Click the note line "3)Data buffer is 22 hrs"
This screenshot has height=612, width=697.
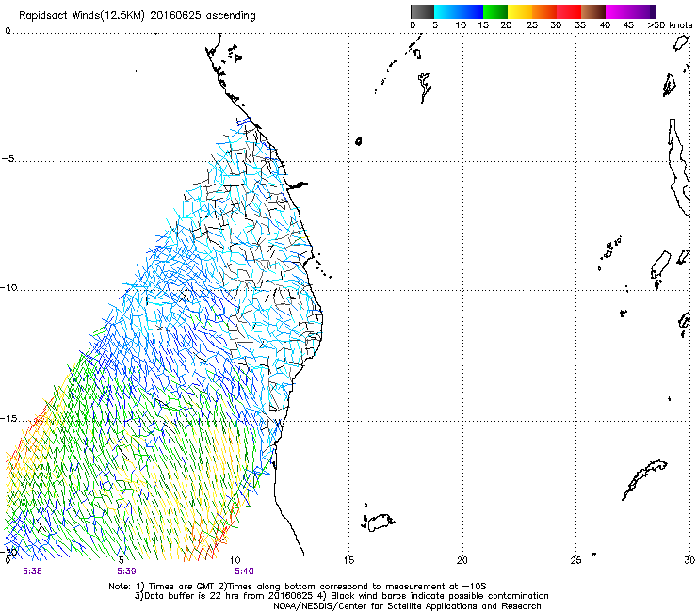[341, 596]
